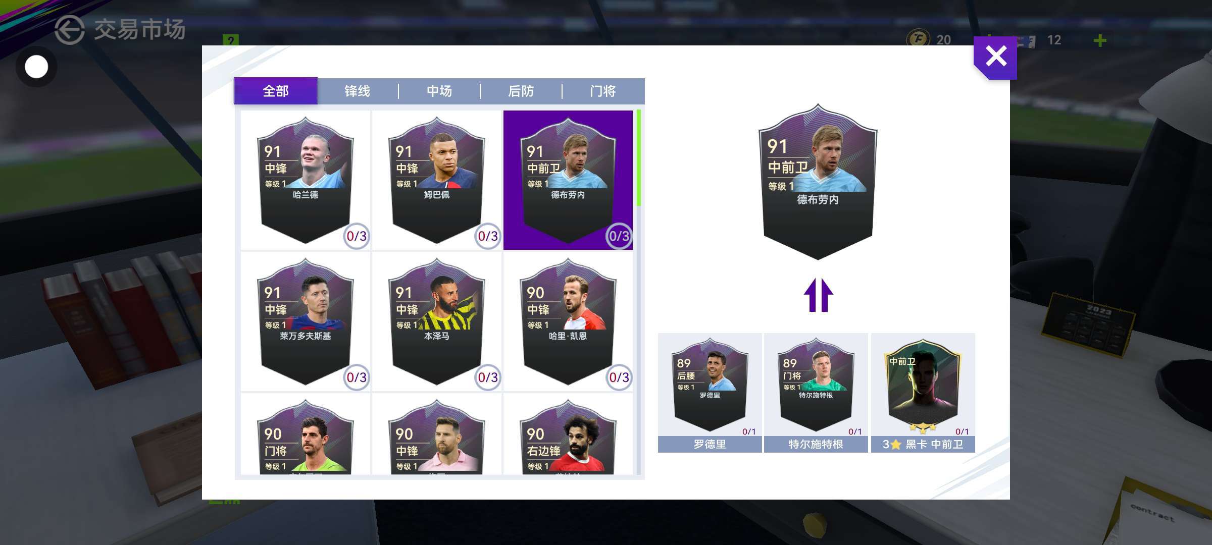Pick the 哈里·凯恩 player card
The width and height of the screenshot is (1212, 545).
tap(568, 321)
